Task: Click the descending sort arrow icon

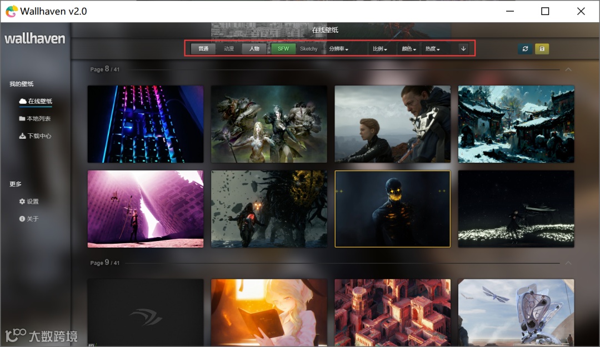Action: [463, 49]
